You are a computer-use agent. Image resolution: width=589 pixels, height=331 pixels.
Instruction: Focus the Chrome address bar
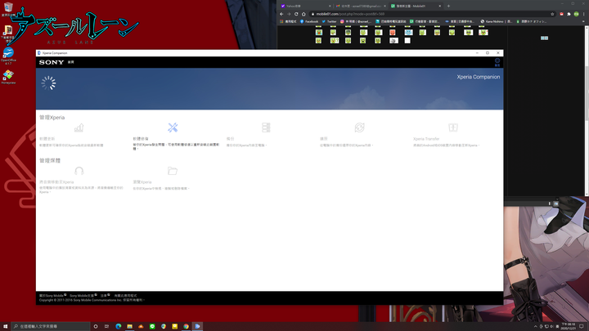[428, 14]
